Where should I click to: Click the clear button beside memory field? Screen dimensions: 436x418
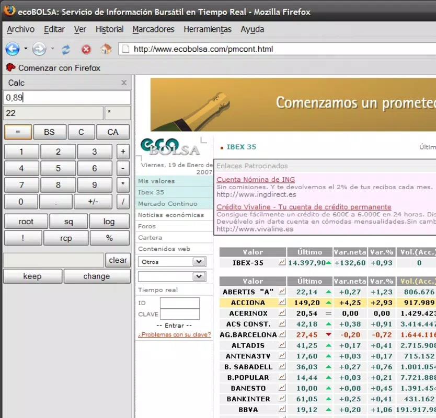point(118,260)
